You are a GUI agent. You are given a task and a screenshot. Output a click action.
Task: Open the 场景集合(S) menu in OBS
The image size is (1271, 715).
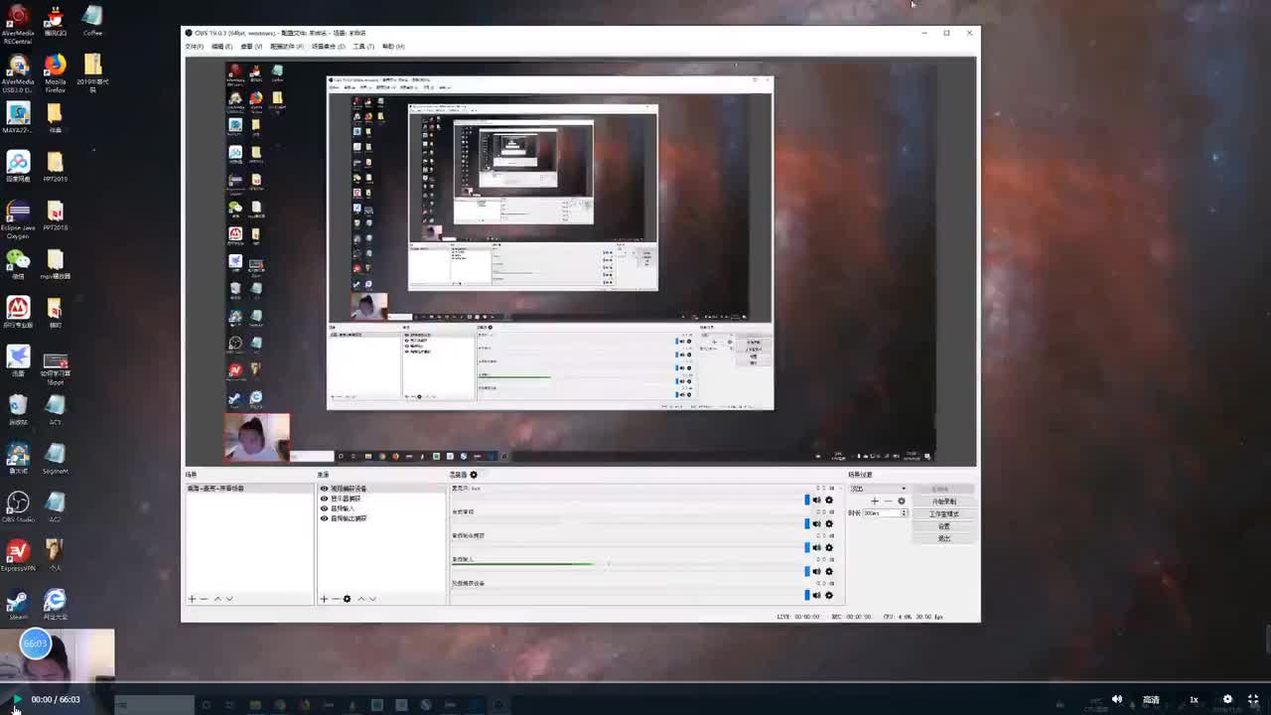pos(329,47)
